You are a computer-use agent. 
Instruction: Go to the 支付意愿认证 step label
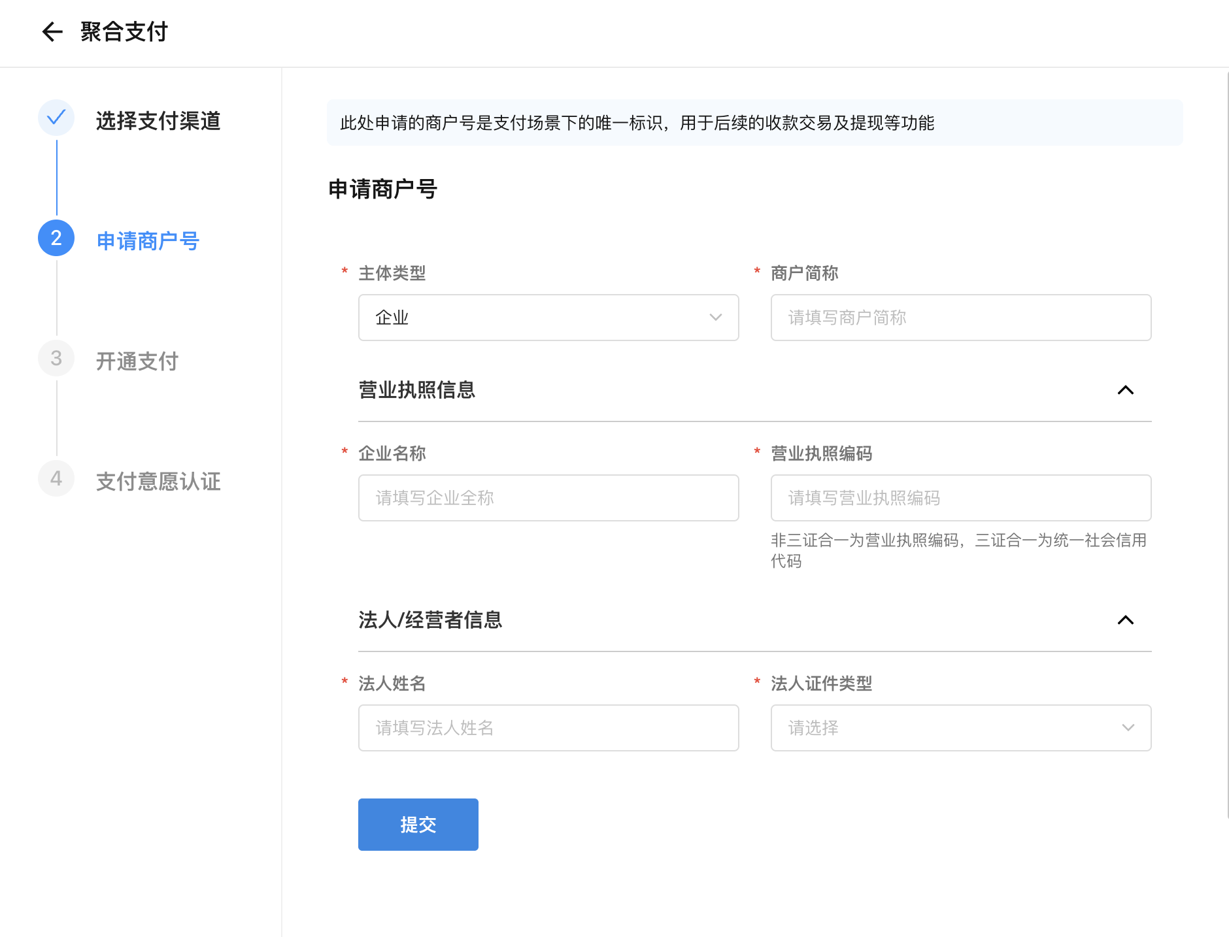click(x=158, y=482)
